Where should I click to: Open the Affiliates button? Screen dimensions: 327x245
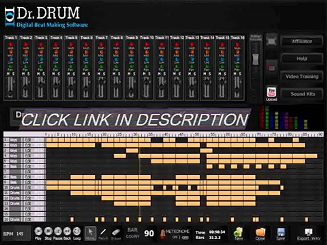coord(302,41)
